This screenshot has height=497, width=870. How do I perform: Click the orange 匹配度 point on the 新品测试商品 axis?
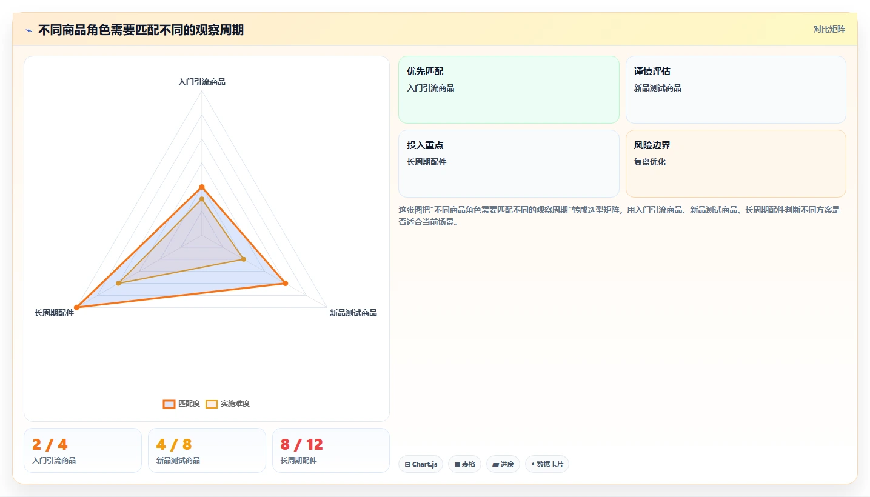285,283
